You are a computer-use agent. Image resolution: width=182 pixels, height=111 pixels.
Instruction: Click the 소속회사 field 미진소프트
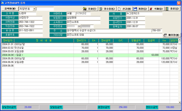(84, 22)
